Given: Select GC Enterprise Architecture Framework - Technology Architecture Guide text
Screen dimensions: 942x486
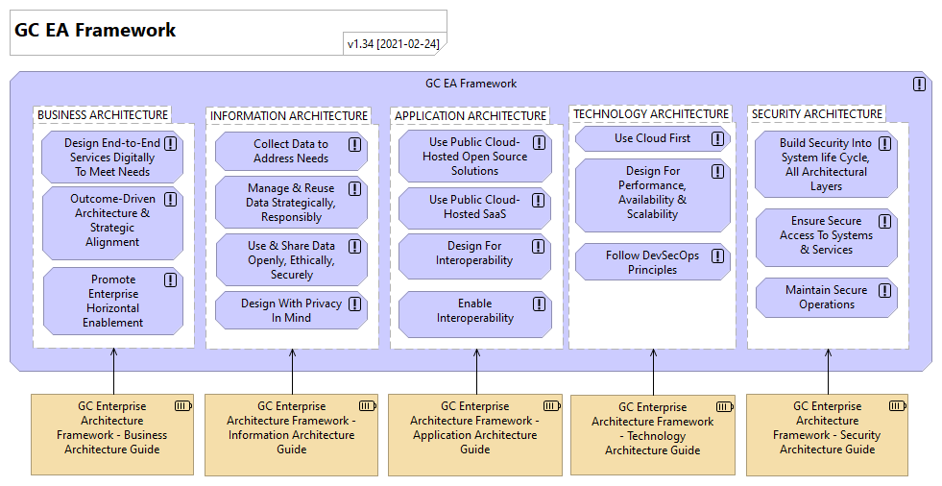Looking at the screenshot, I should click(x=652, y=429).
